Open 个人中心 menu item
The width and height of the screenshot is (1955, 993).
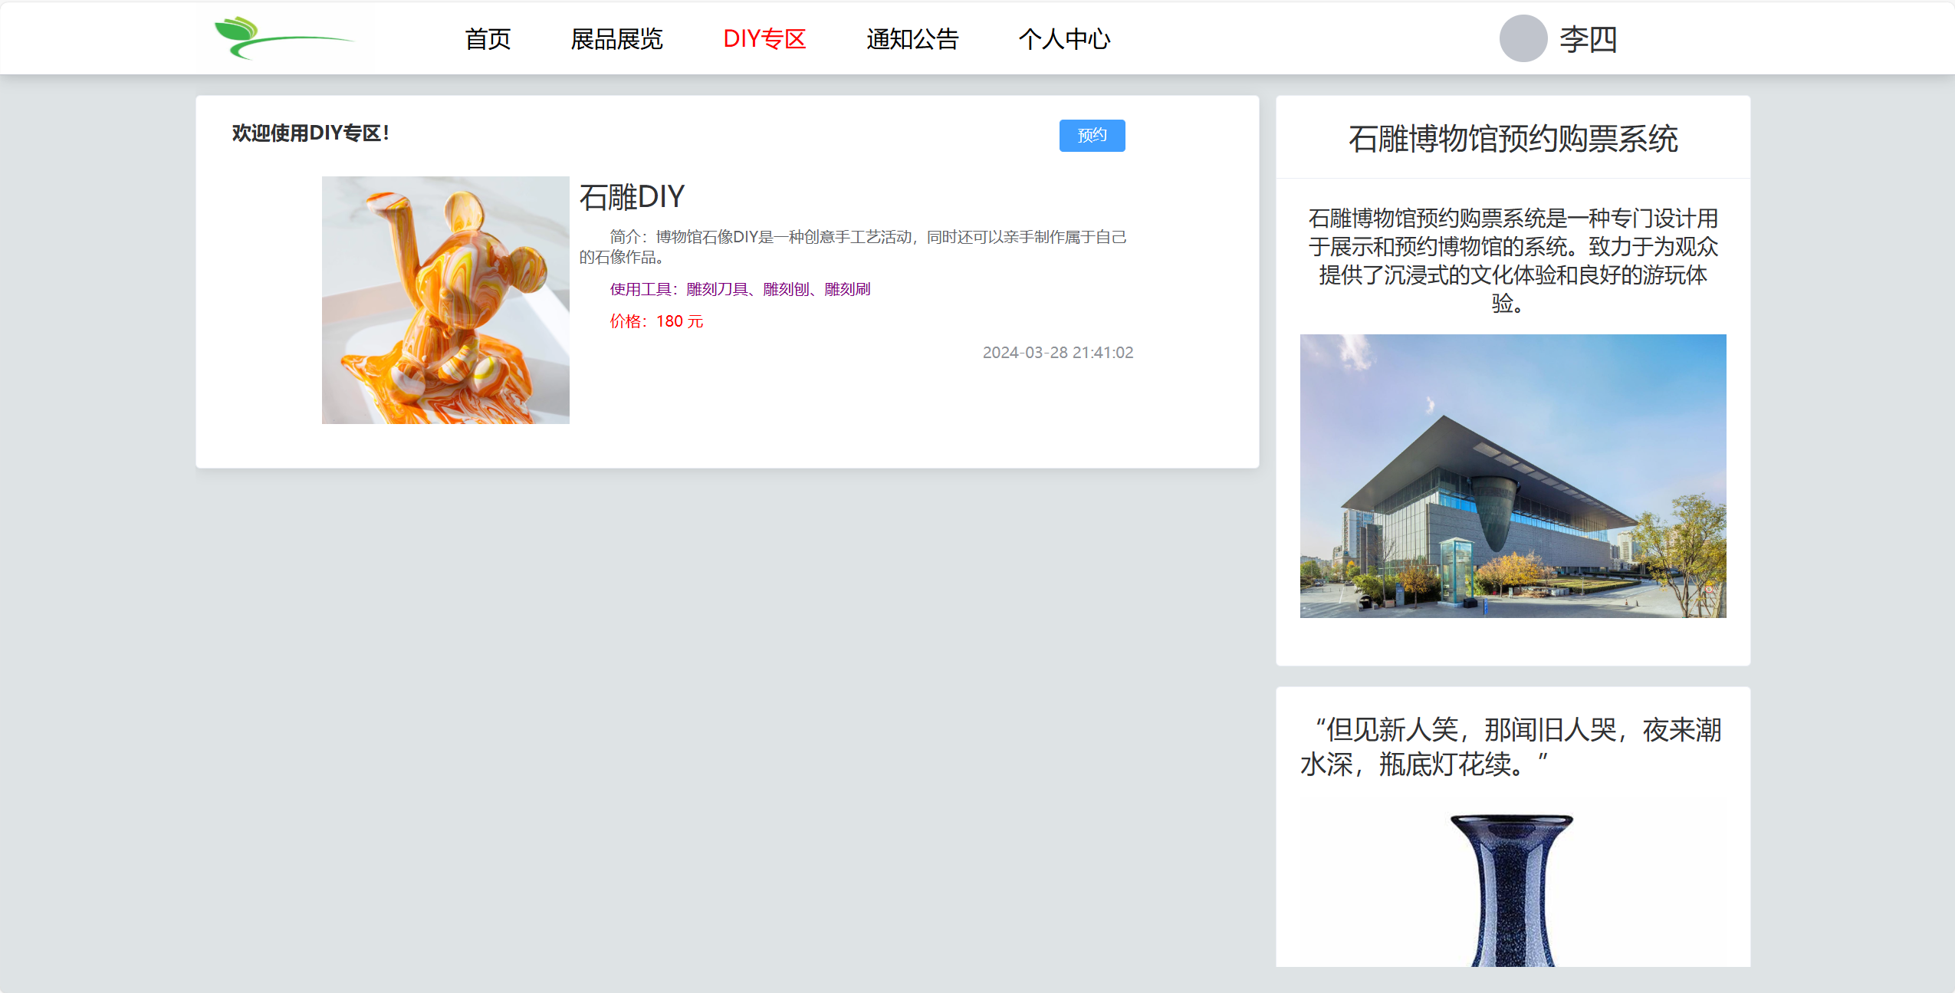point(1064,39)
